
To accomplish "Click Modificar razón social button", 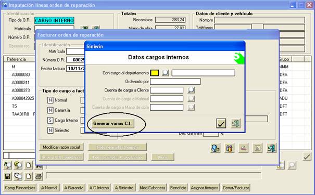I will [61, 147].
